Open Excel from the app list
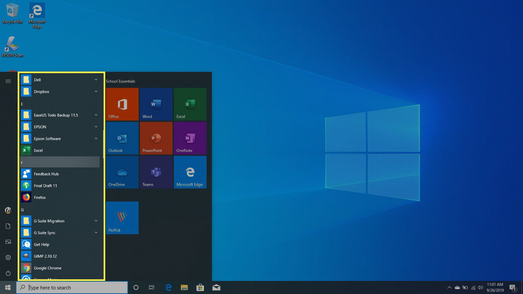This screenshot has width=523, height=294. (60, 150)
